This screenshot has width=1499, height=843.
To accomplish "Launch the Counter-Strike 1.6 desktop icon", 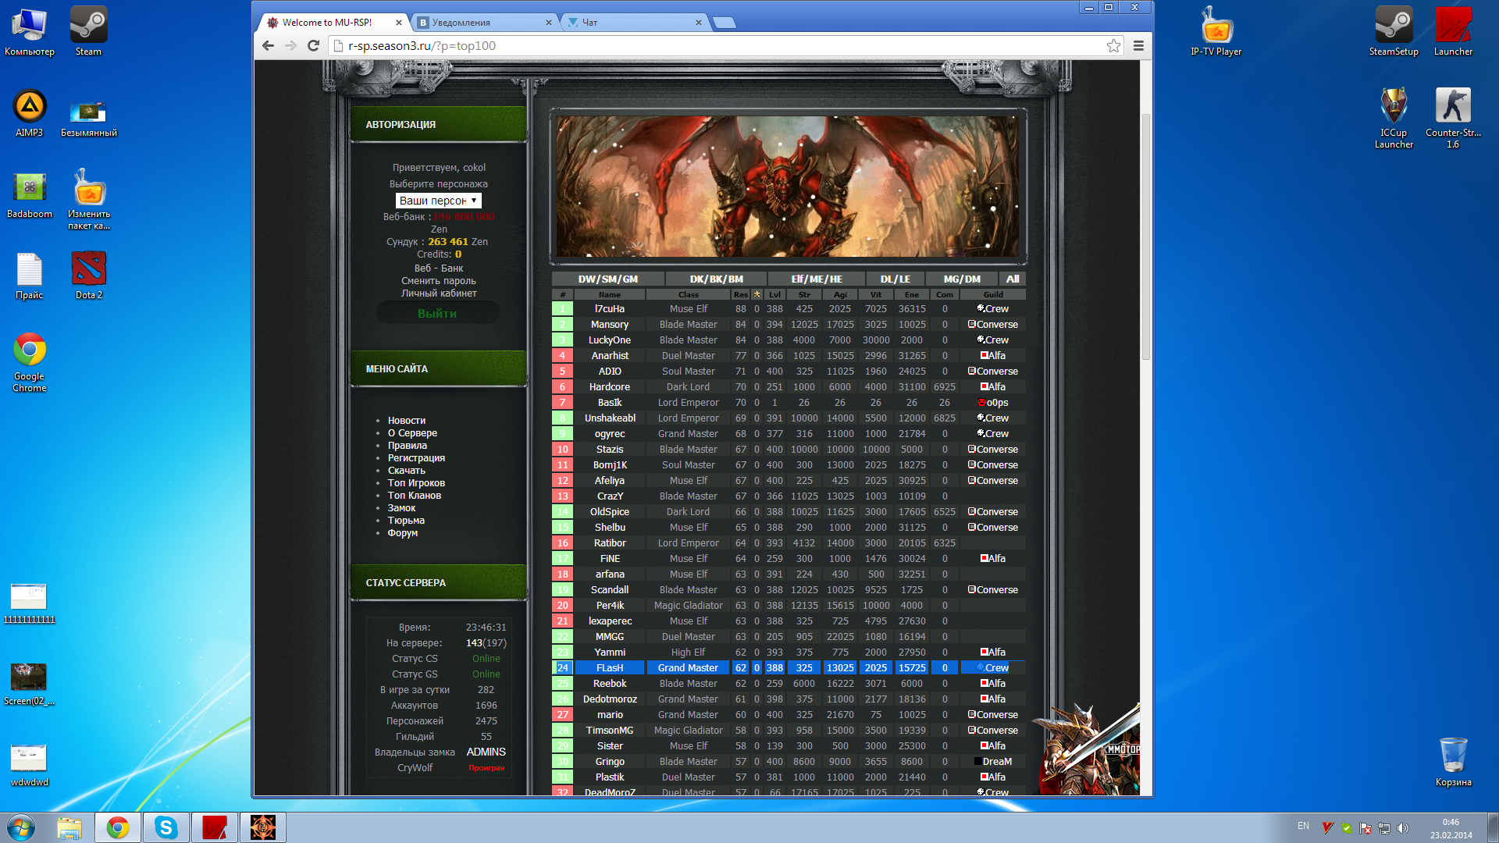I will coord(1453,119).
